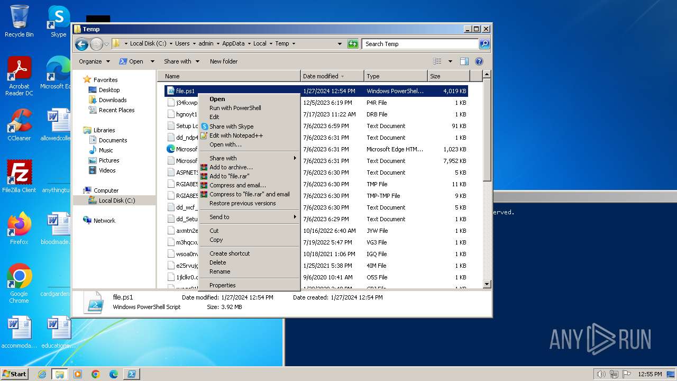Screen dimensions: 677x381
Task: Click the Forward navigation arrow in Explorer
Action: [96, 44]
